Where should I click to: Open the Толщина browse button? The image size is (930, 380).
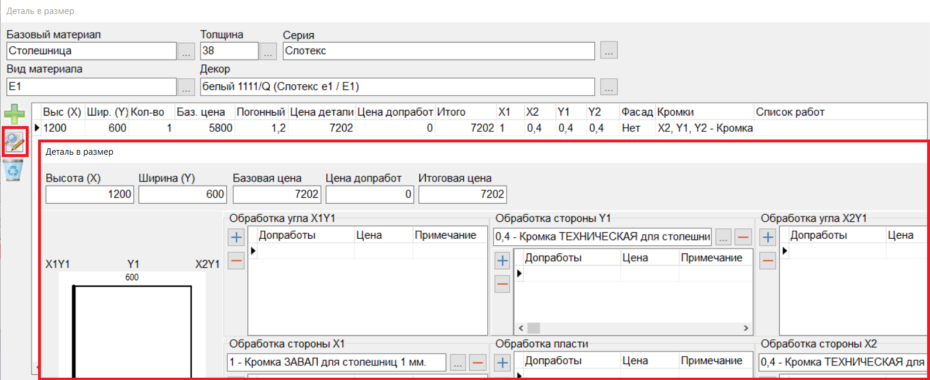point(268,51)
